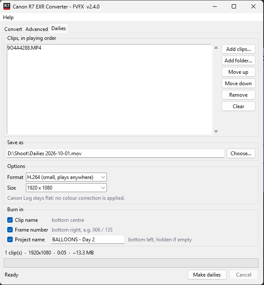Maximize the converter window
This screenshot has width=264, height=285.
pyautogui.click(x=234, y=6)
